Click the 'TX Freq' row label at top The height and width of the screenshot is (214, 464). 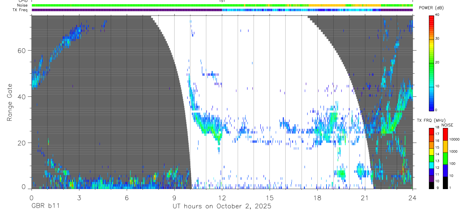click(x=20, y=10)
